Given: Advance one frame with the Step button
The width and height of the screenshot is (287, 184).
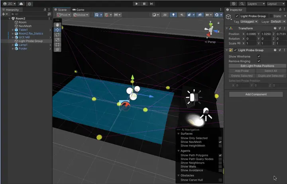Looking at the screenshot, I should point(151,4).
